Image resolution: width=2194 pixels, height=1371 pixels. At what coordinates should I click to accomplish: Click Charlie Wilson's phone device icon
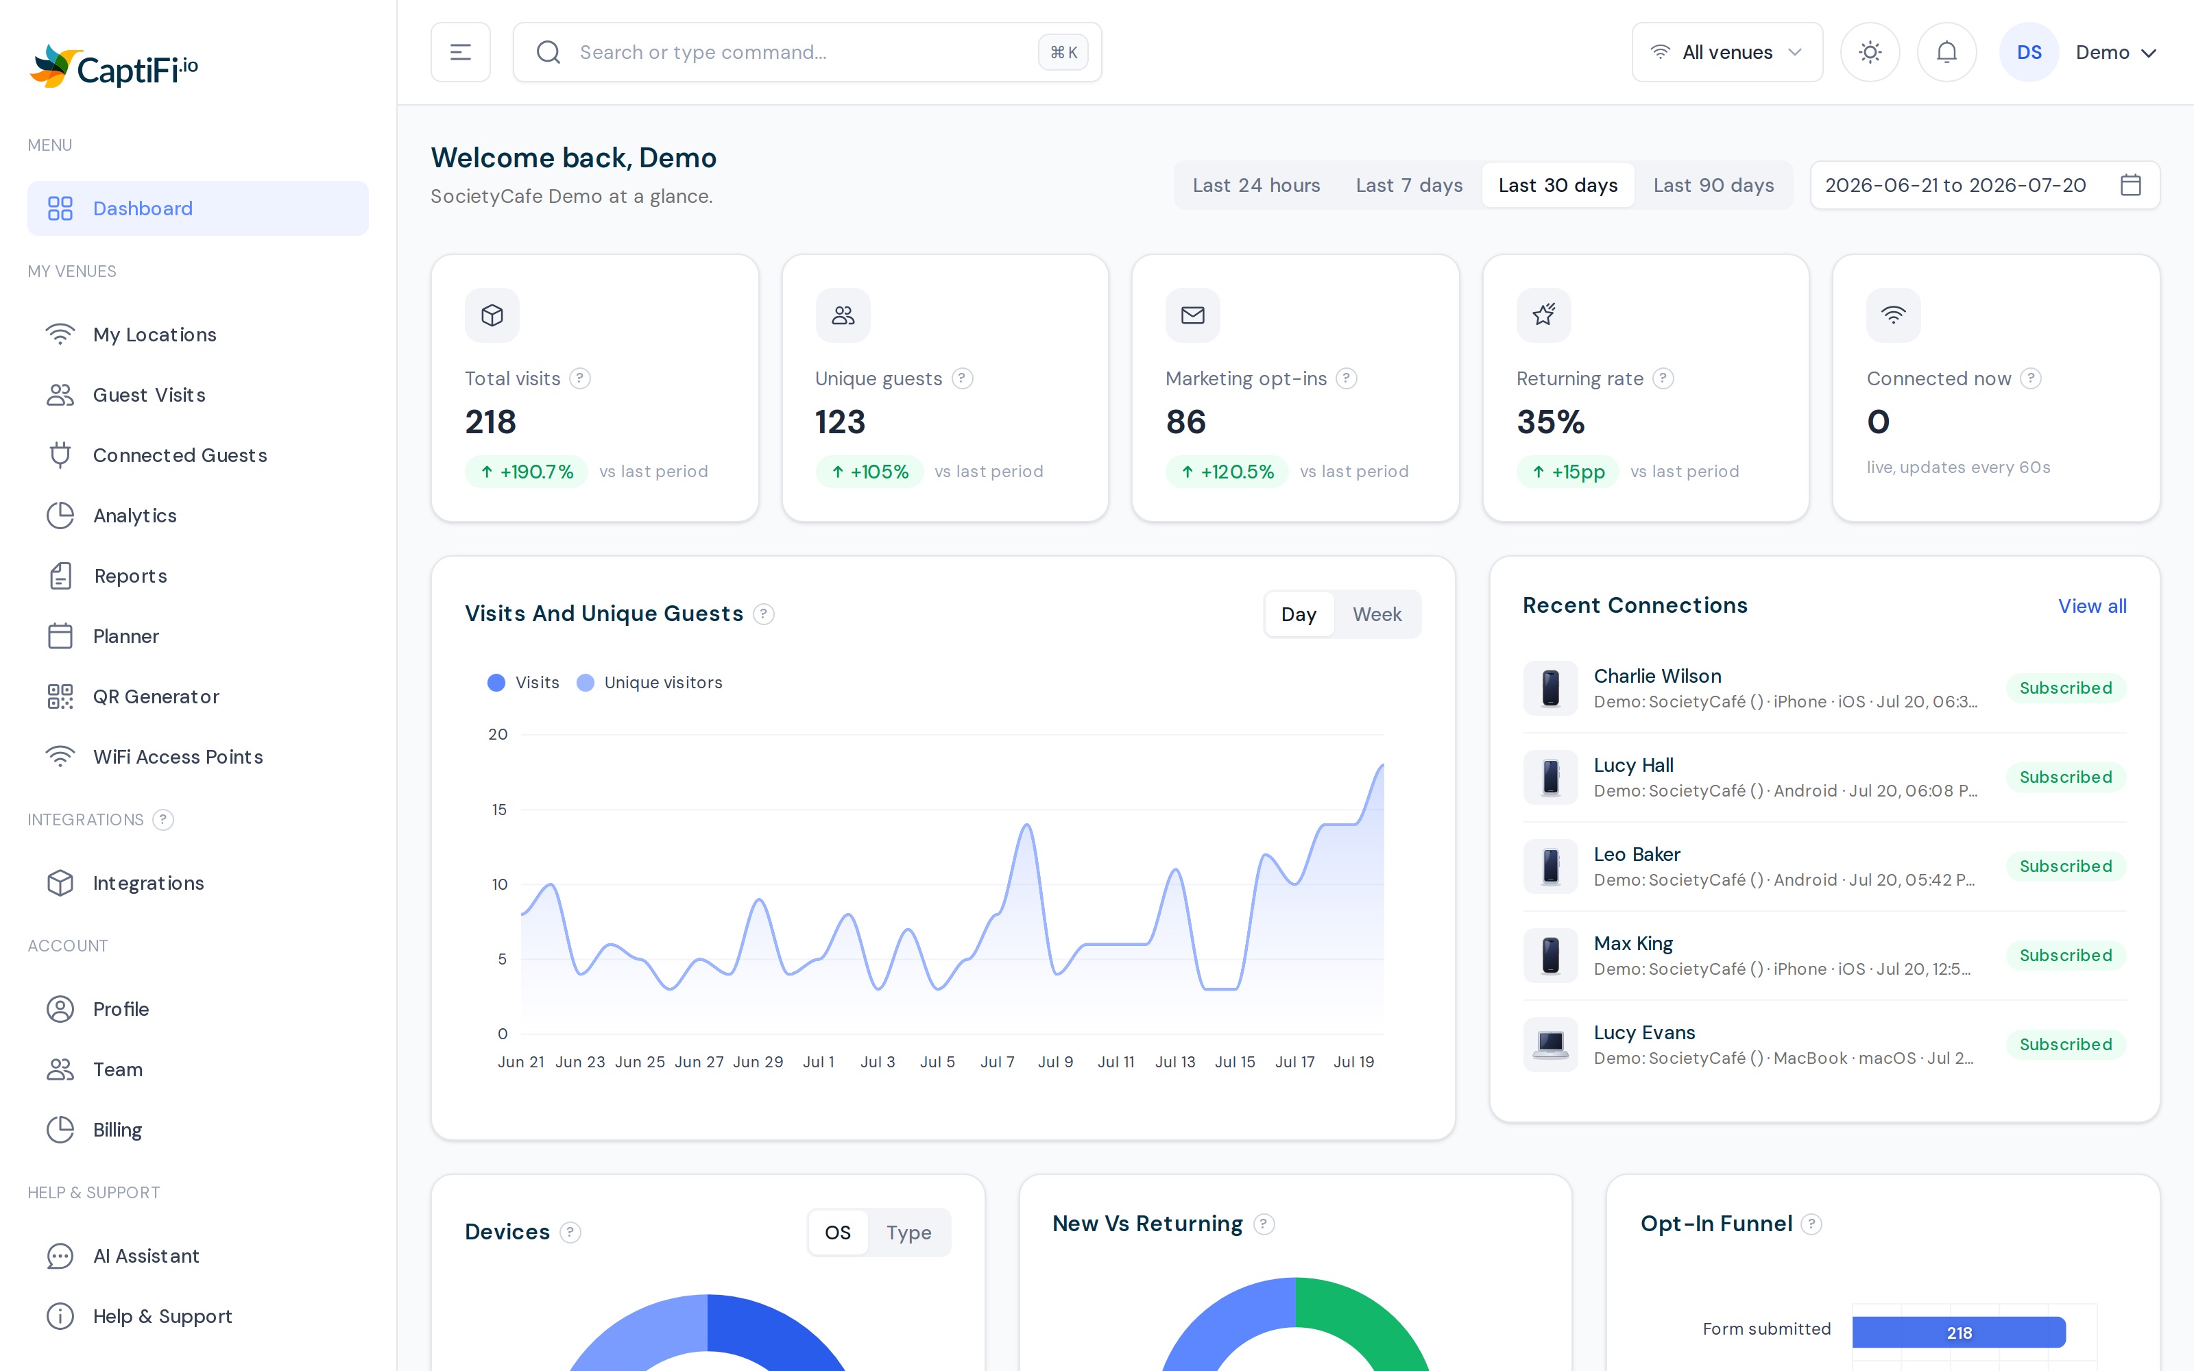pos(1550,688)
